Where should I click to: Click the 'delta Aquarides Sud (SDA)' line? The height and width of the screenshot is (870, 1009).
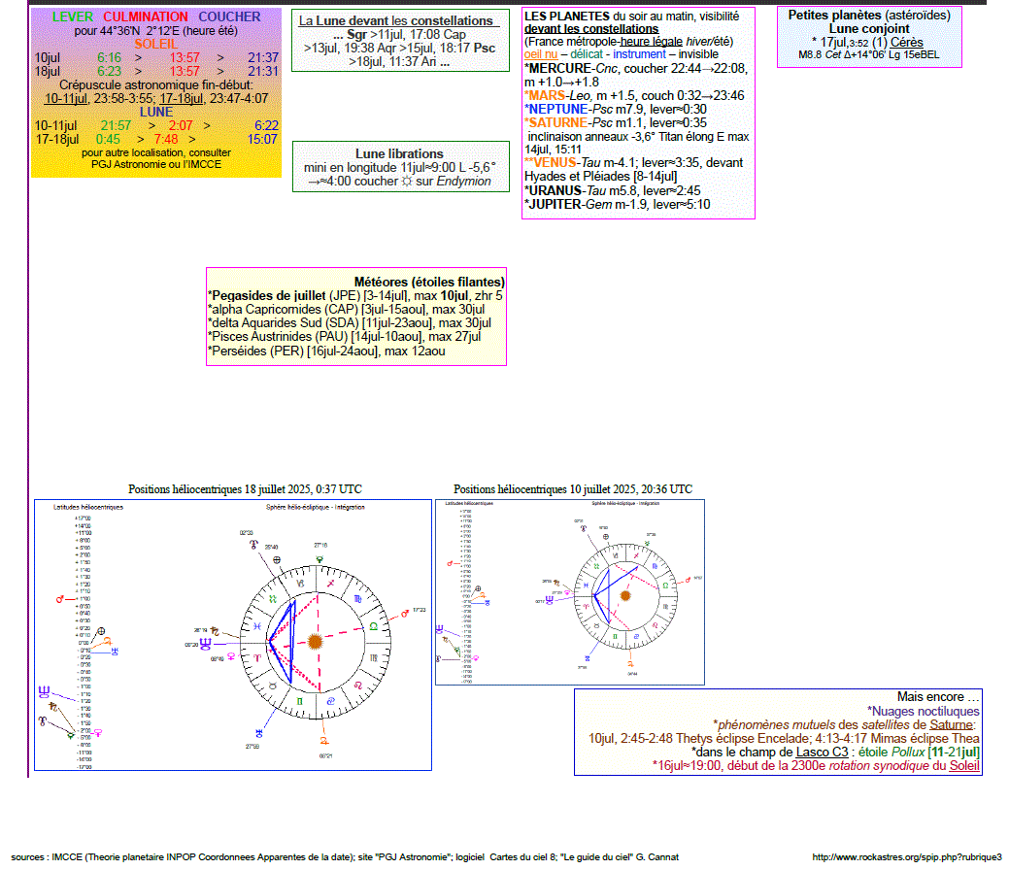pyautogui.click(x=350, y=323)
